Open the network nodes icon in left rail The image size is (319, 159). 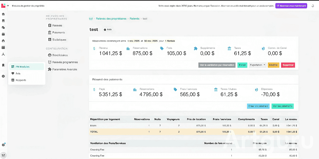[3, 54]
